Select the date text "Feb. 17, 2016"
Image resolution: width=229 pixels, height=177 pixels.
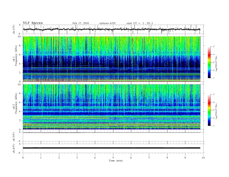81,23
